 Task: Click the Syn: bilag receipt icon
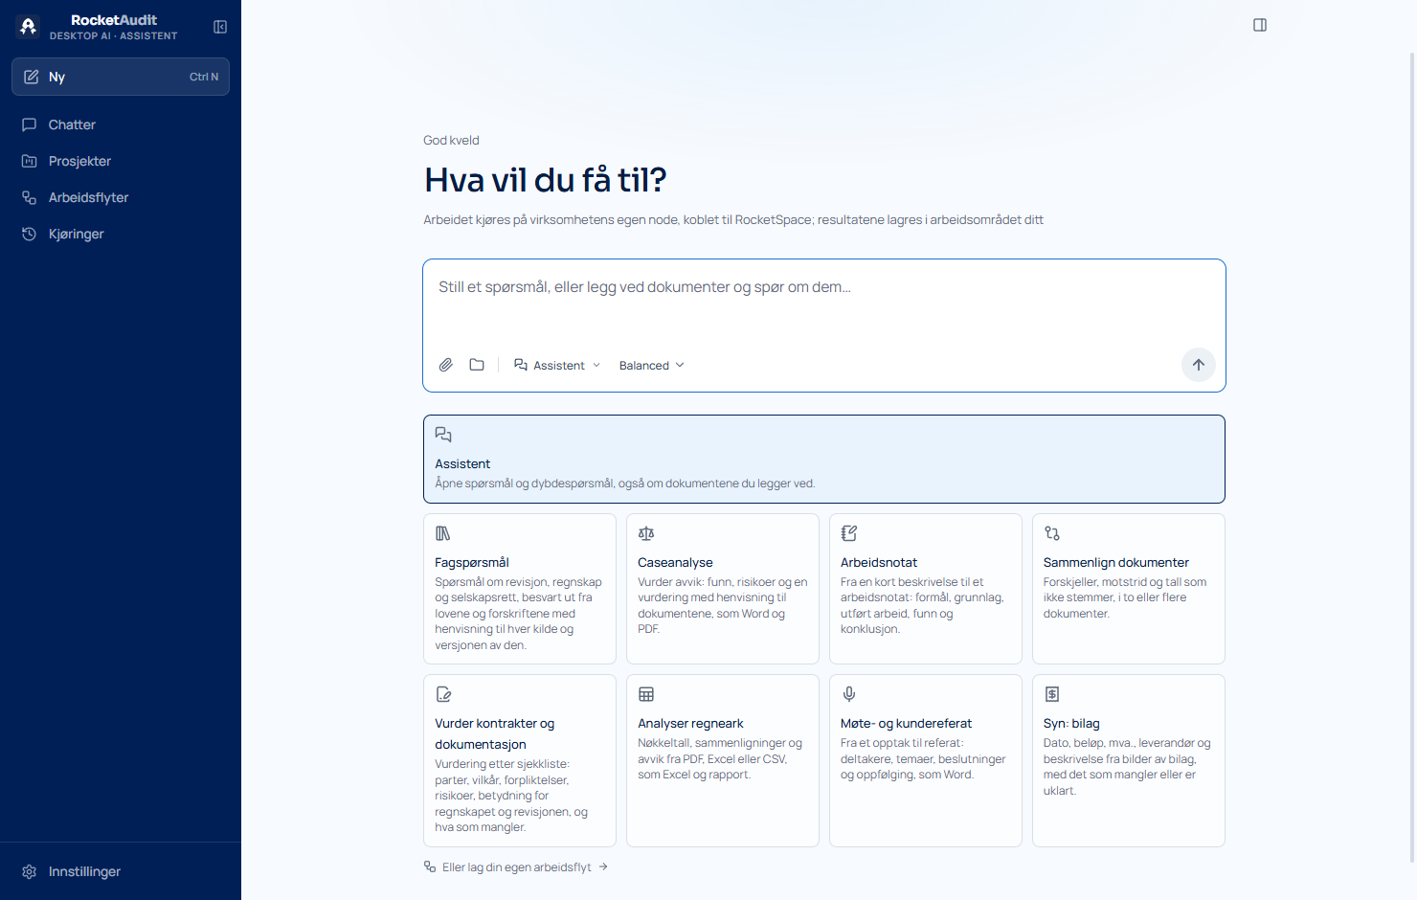click(1052, 694)
